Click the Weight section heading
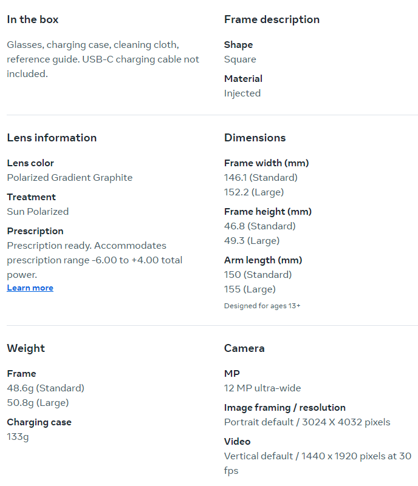The image size is (418, 486). (26, 348)
